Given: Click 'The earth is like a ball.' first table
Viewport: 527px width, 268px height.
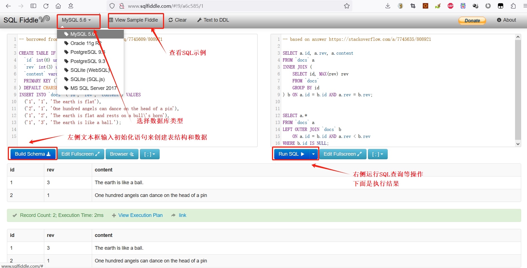Looking at the screenshot, I should pos(119,183).
